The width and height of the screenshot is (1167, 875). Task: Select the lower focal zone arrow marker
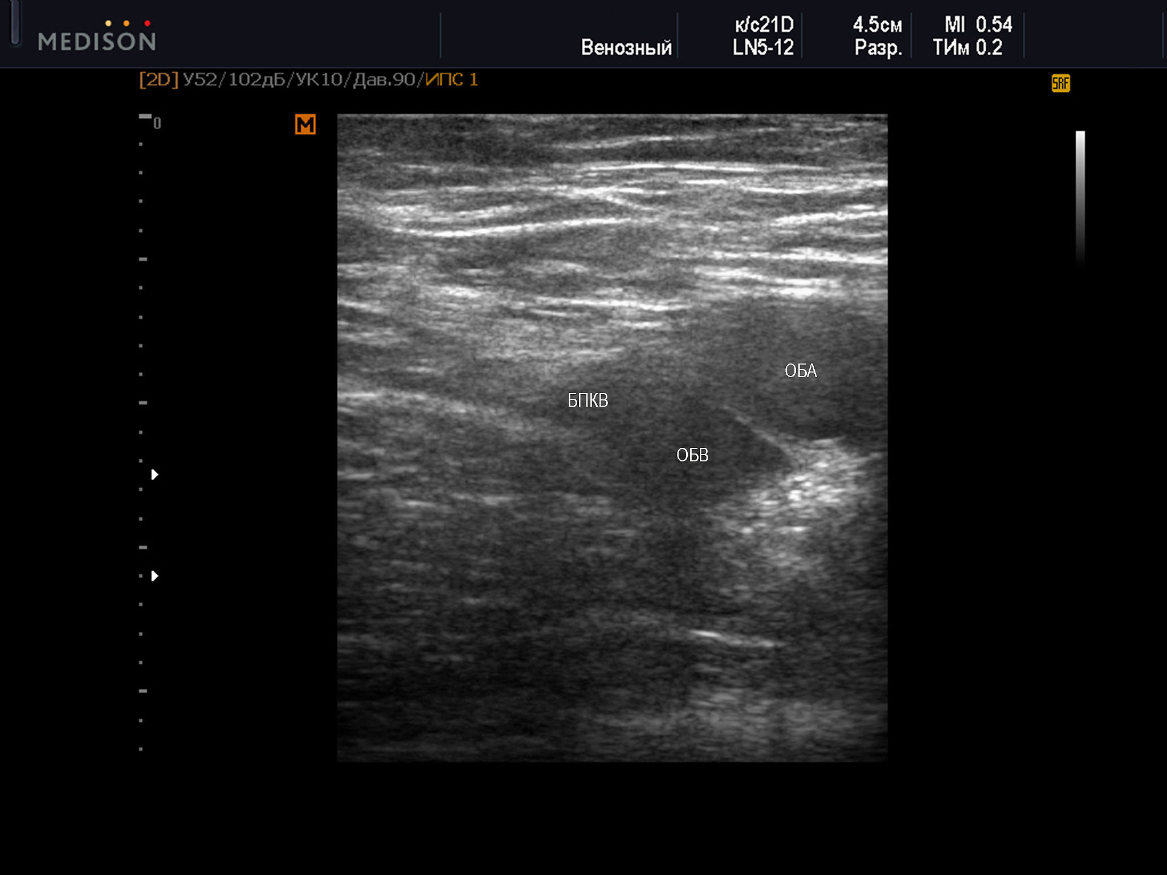coord(154,576)
